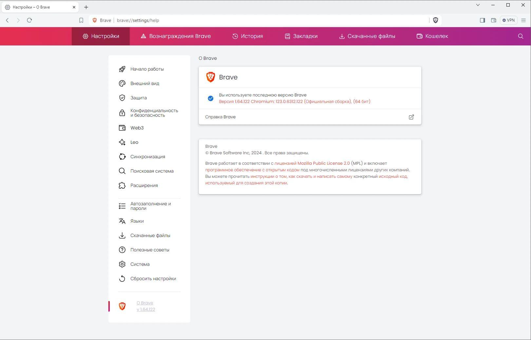The width and height of the screenshot is (531, 340).
Task: Click the © Brave Software Inc, 2024 text
Action: (x=234, y=153)
